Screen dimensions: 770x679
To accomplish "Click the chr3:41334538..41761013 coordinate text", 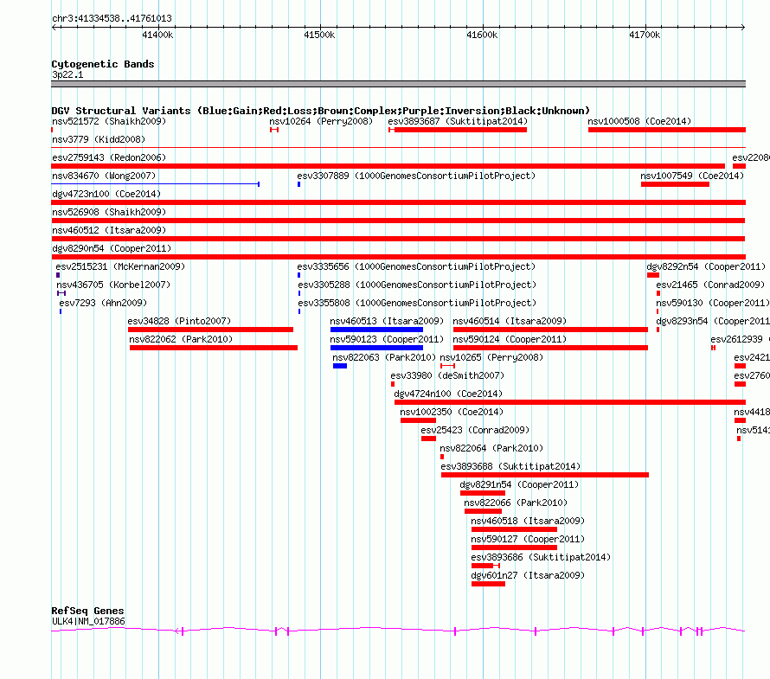I will pos(112,18).
